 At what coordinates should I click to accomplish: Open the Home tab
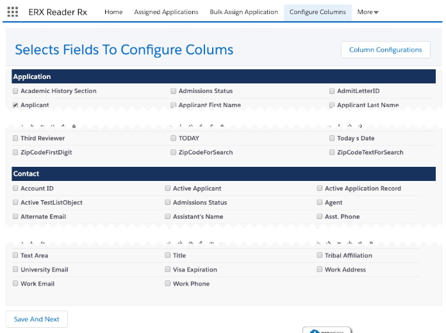click(x=113, y=12)
